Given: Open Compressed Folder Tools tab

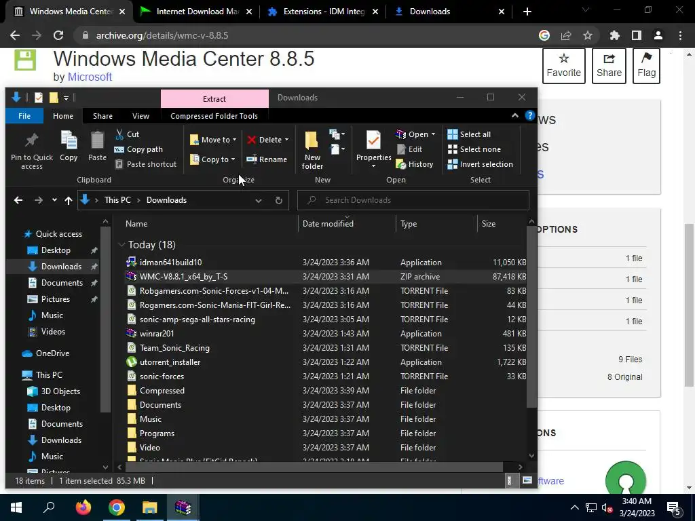Looking at the screenshot, I should 214,116.
